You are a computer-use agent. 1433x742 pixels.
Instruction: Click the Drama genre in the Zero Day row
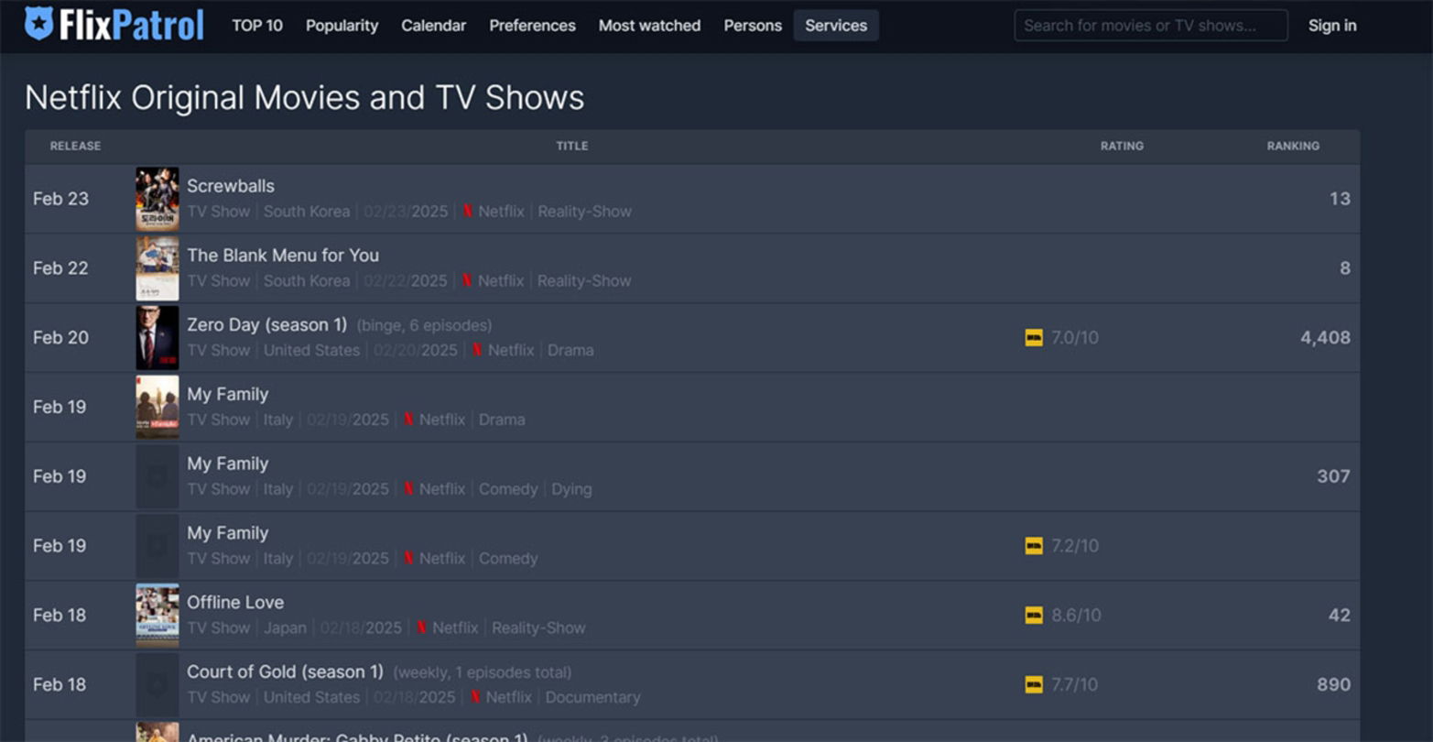pyautogui.click(x=570, y=351)
